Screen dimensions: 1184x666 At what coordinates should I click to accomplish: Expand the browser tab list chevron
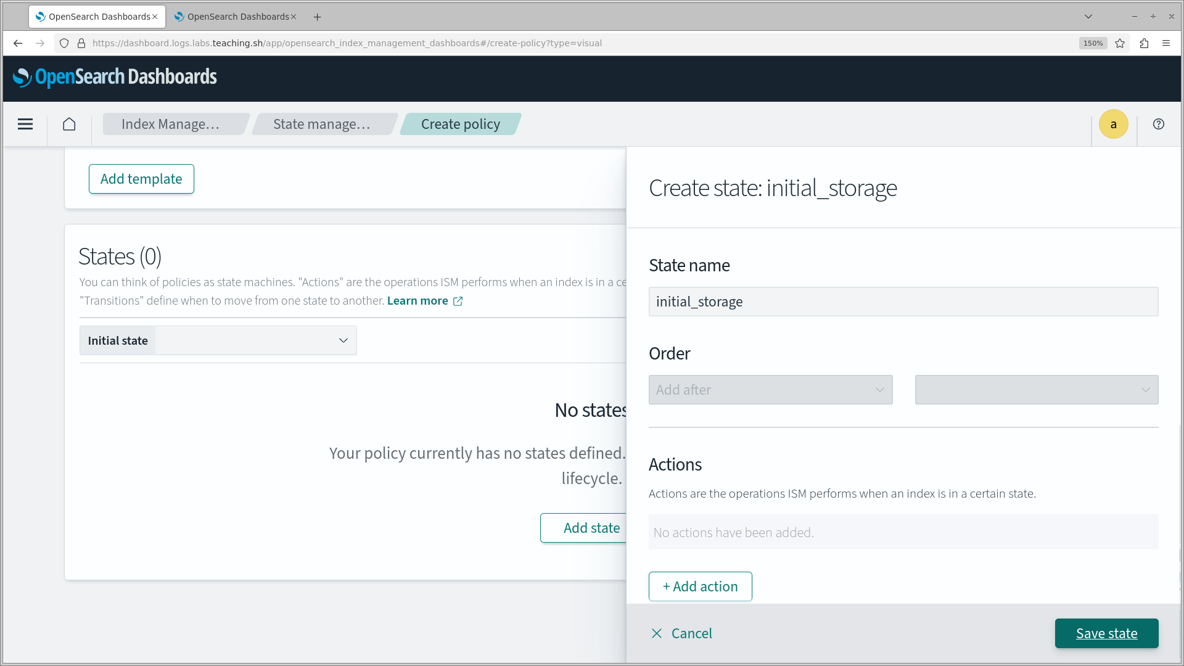1088,17
